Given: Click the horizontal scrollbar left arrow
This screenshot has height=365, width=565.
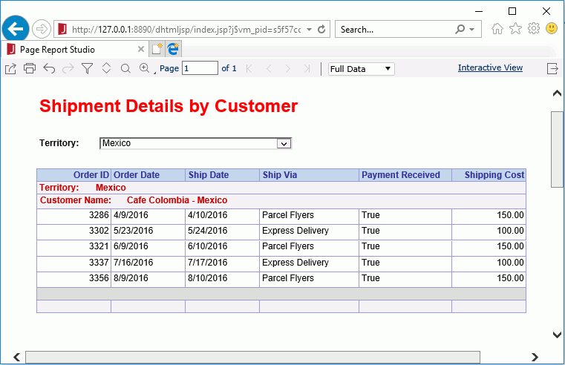Looking at the screenshot, I should pyautogui.click(x=16, y=357).
